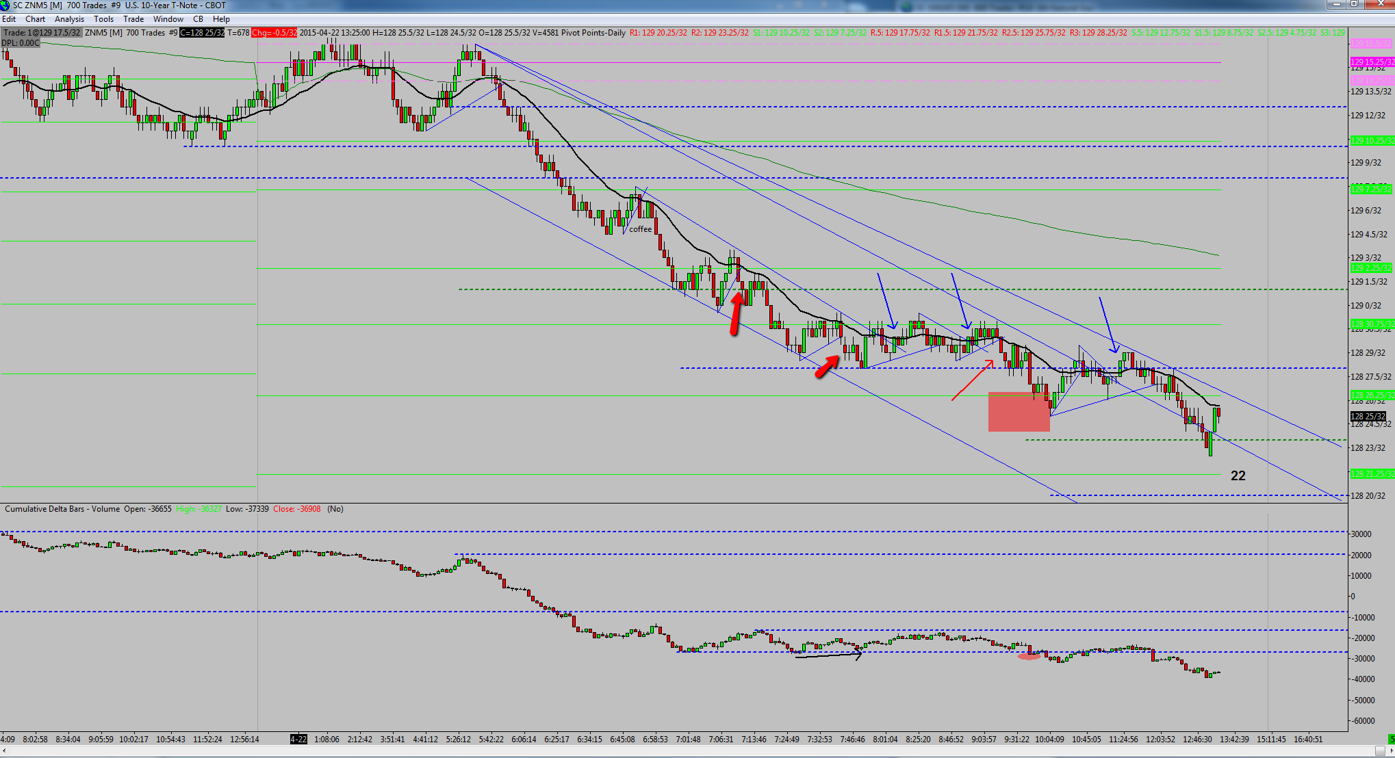Open the Tools menu
This screenshot has width=1395, height=758.
click(103, 19)
